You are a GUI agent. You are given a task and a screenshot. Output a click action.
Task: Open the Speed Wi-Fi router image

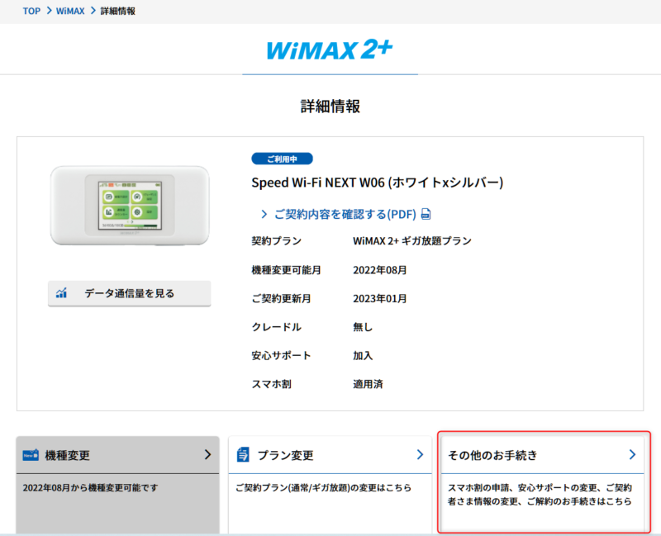[130, 205]
